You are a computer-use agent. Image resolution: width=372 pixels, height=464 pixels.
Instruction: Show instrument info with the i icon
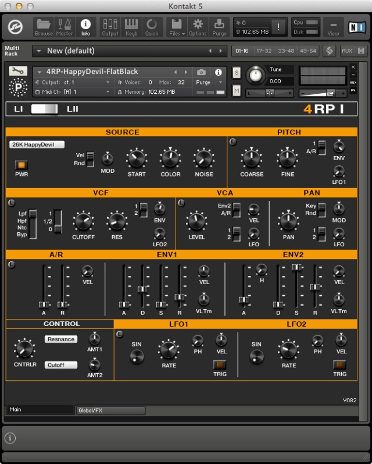[219, 72]
